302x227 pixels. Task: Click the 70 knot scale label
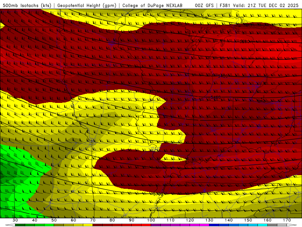click(x=93, y=220)
